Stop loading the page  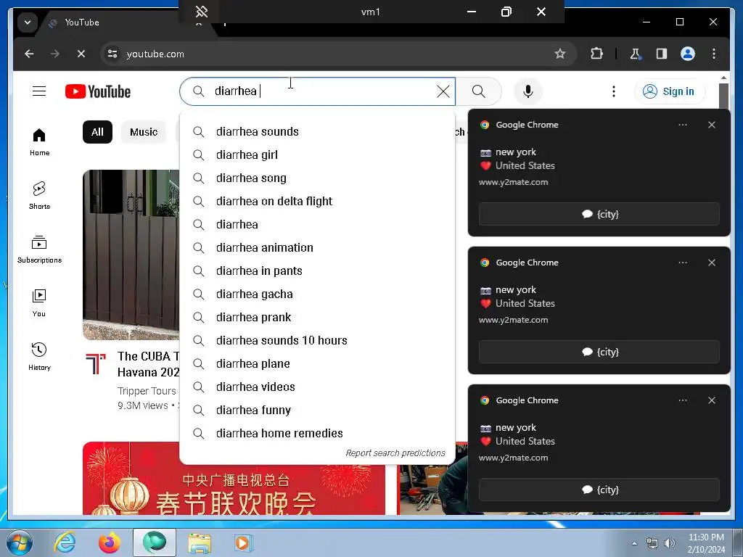81,54
